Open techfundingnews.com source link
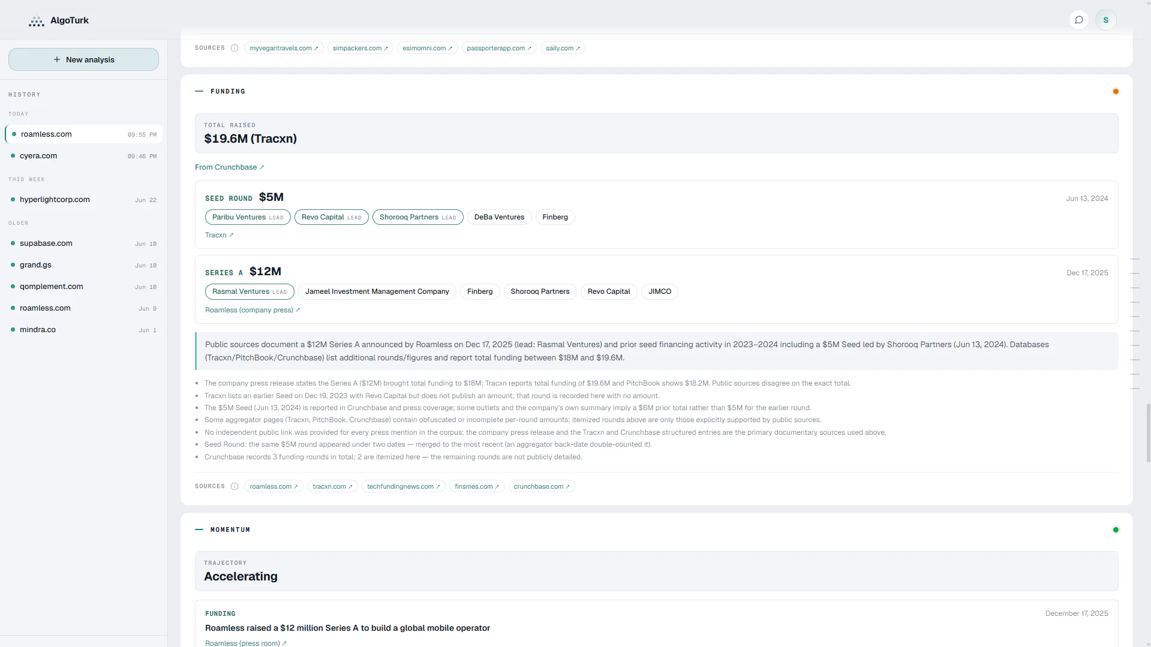1151x647 pixels. 403,486
